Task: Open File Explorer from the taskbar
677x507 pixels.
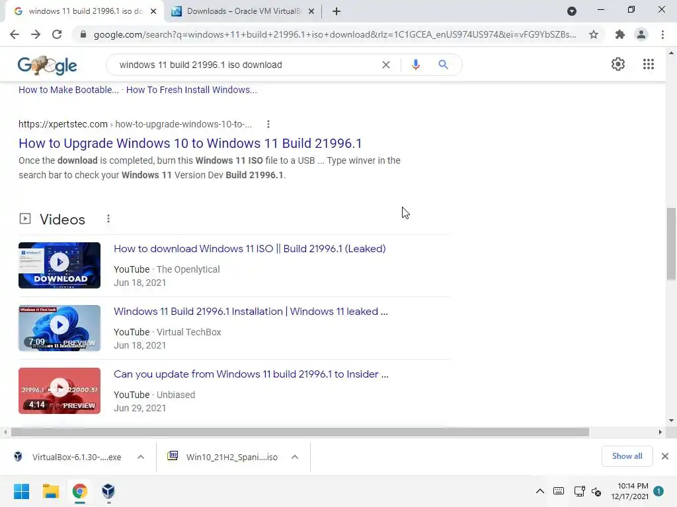Action: pyautogui.click(x=50, y=491)
